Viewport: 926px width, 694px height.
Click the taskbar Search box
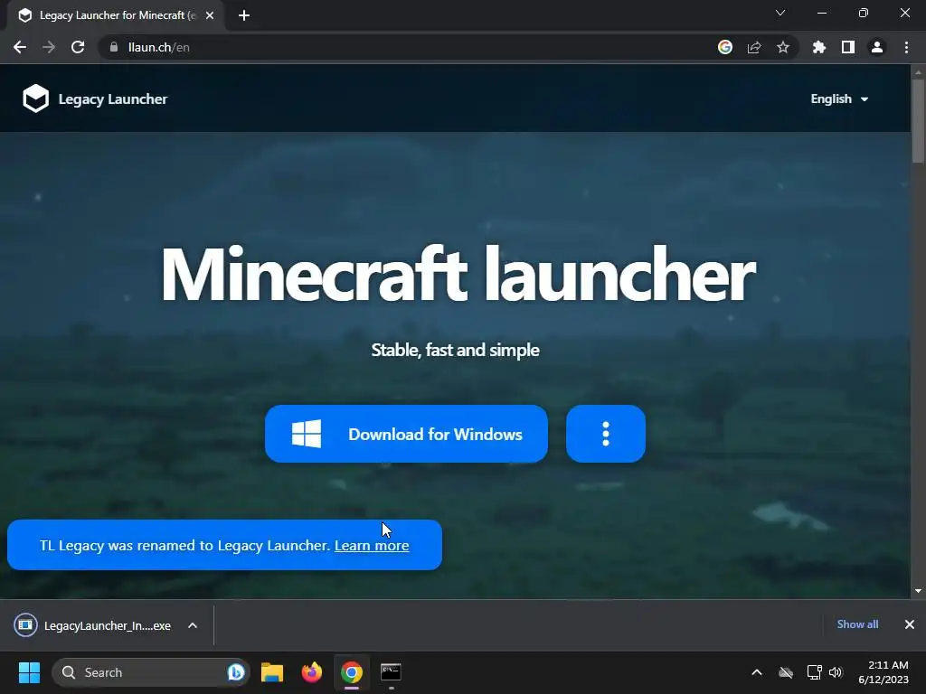(151, 672)
